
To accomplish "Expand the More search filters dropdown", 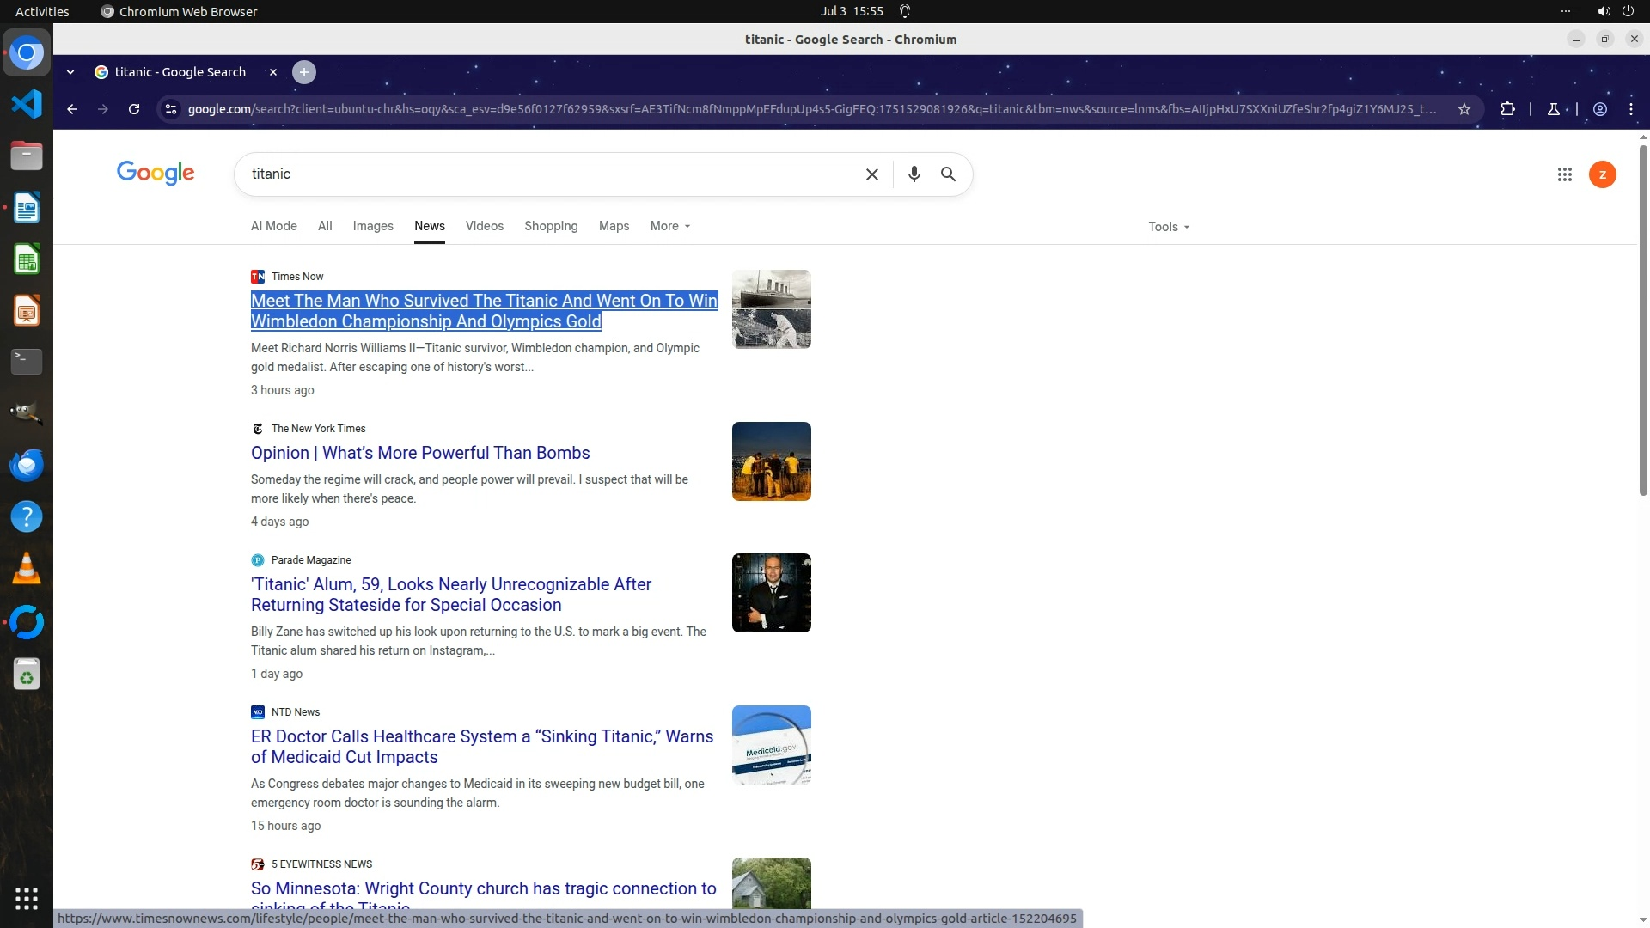I will tap(669, 226).
